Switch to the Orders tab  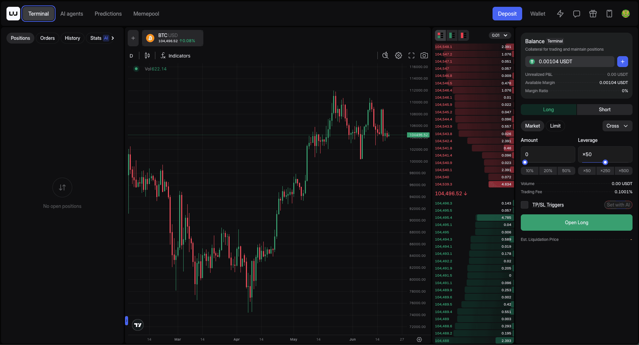click(x=47, y=38)
